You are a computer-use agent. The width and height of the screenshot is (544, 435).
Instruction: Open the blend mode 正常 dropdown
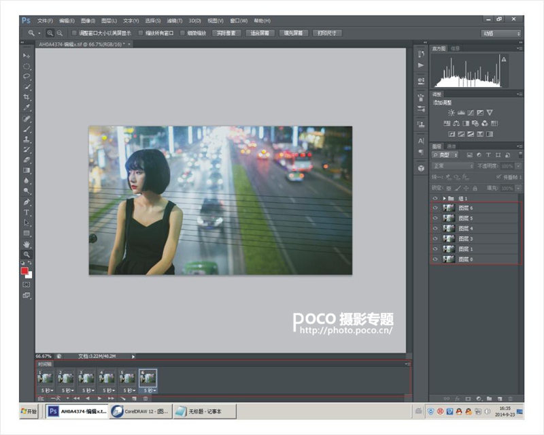(452, 166)
